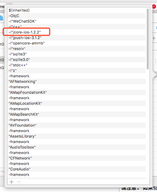Select the -framework row above "CoreAudio"
The height and width of the screenshot is (192, 157).
[77, 164]
